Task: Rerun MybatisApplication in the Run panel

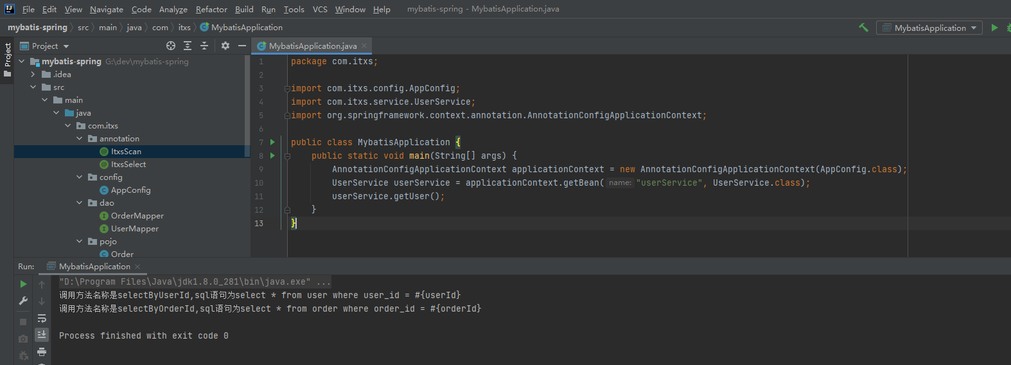Action: 23,284
